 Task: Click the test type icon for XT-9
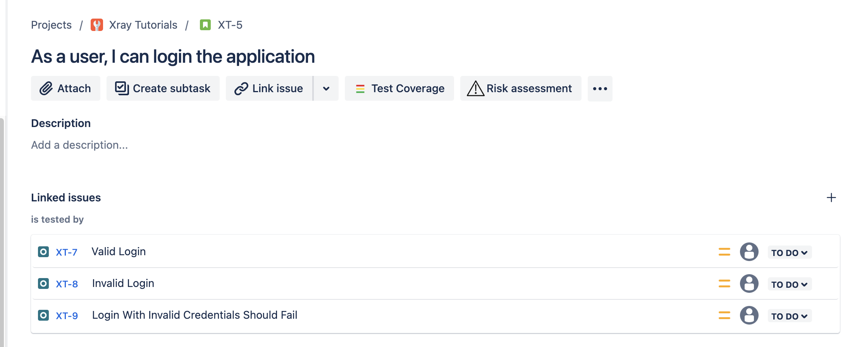tap(43, 315)
